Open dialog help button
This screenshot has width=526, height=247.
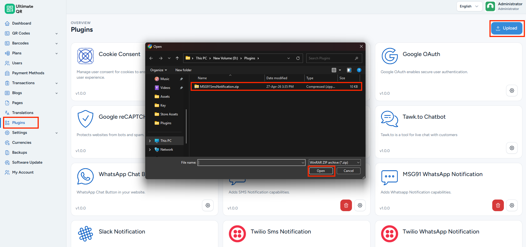(x=359, y=70)
